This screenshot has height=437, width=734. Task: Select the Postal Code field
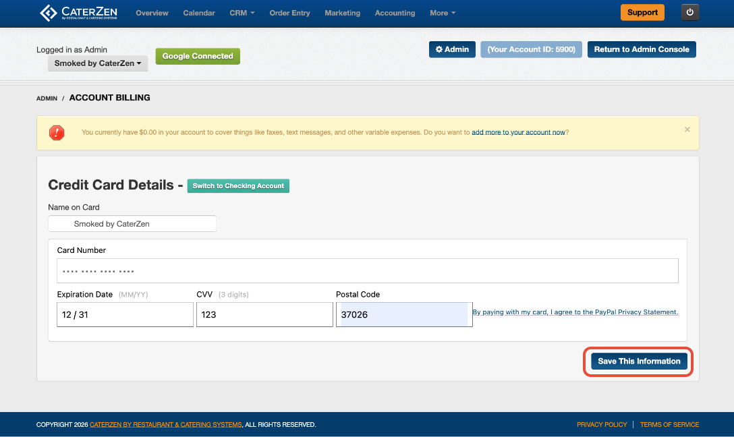pyautogui.click(x=405, y=314)
